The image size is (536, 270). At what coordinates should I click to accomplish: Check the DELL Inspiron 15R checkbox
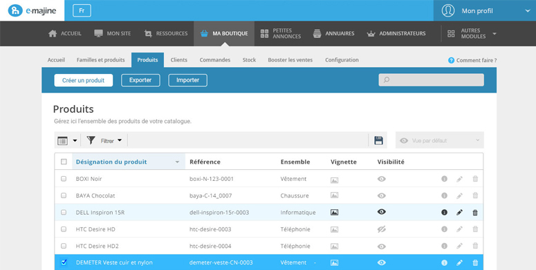click(64, 212)
